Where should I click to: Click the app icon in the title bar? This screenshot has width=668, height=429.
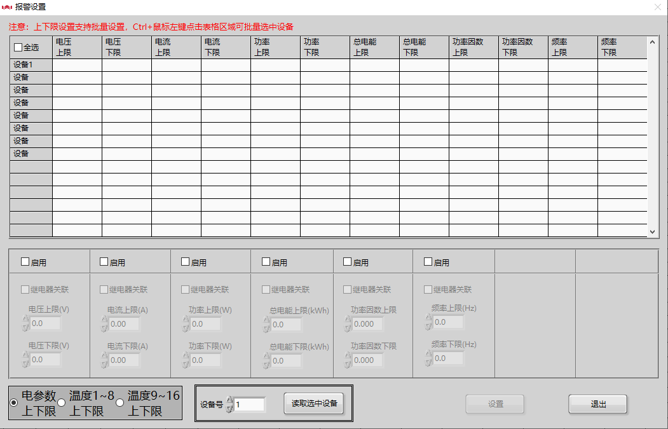point(8,7)
